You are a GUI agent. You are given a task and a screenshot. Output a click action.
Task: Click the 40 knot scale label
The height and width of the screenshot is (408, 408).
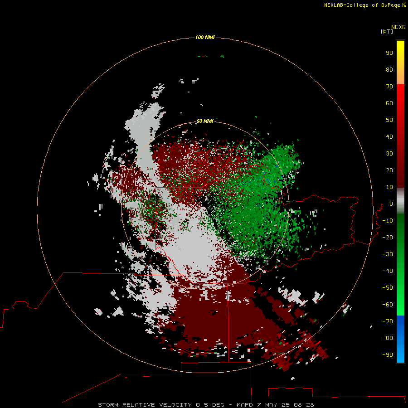(x=389, y=136)
